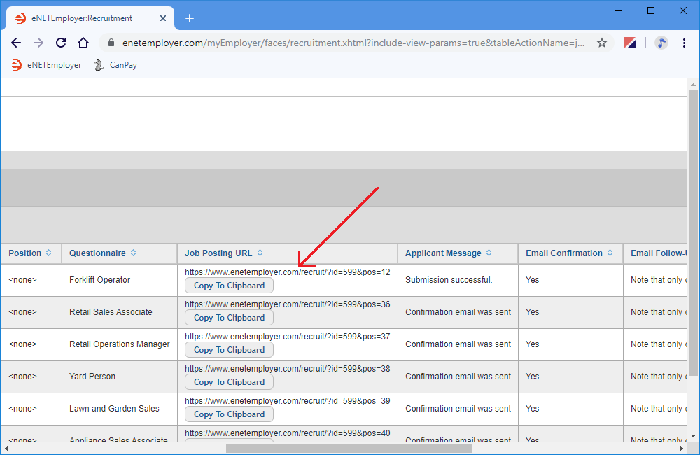Bookmark this page with the star icon

coord(601,43)
